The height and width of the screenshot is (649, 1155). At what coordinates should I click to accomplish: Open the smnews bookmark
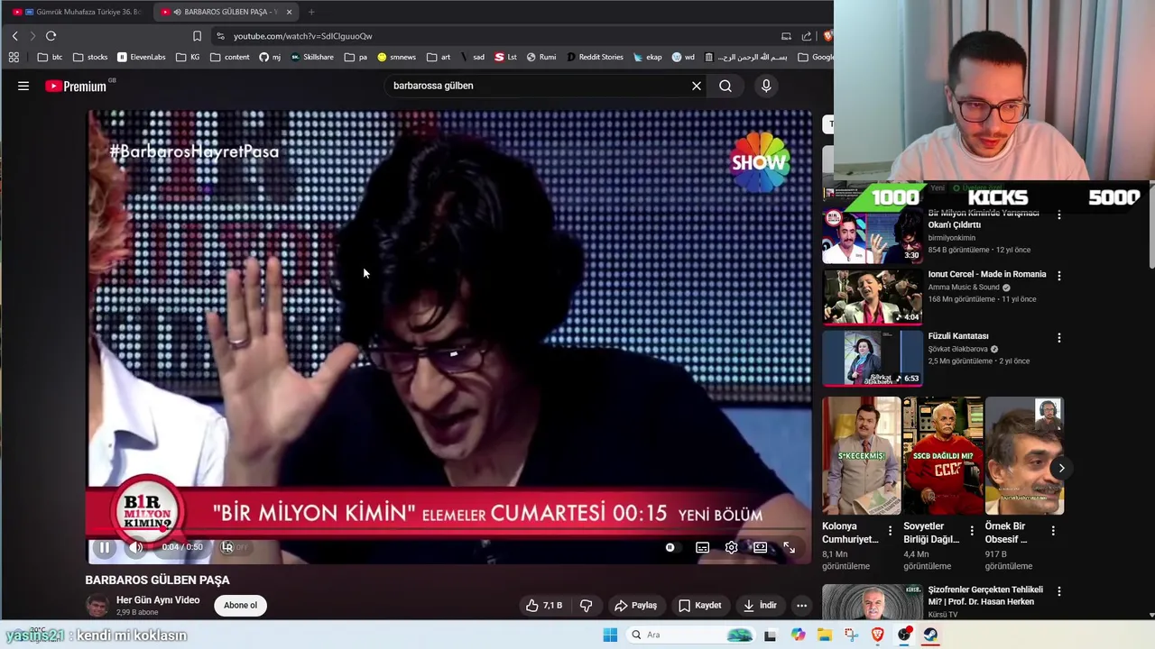pyautogui.click(x=397, y=57)
